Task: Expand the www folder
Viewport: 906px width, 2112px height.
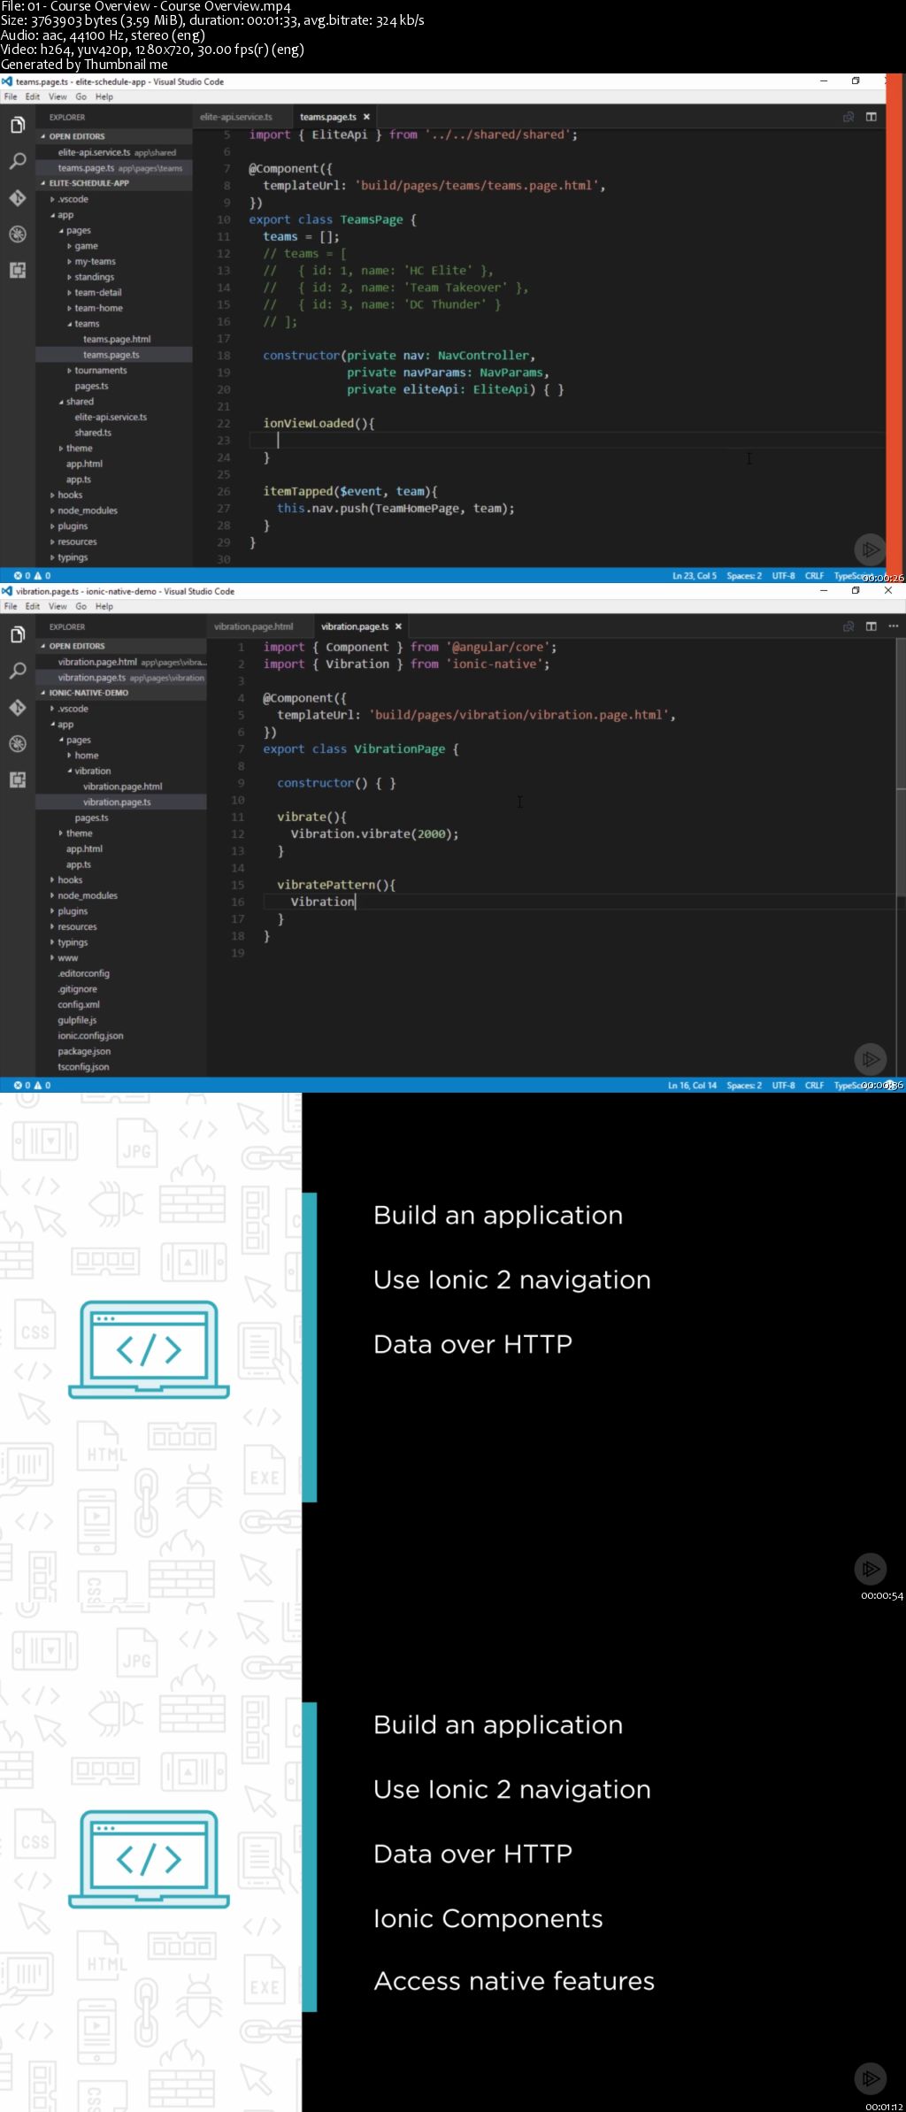Action: click(68, 958)
